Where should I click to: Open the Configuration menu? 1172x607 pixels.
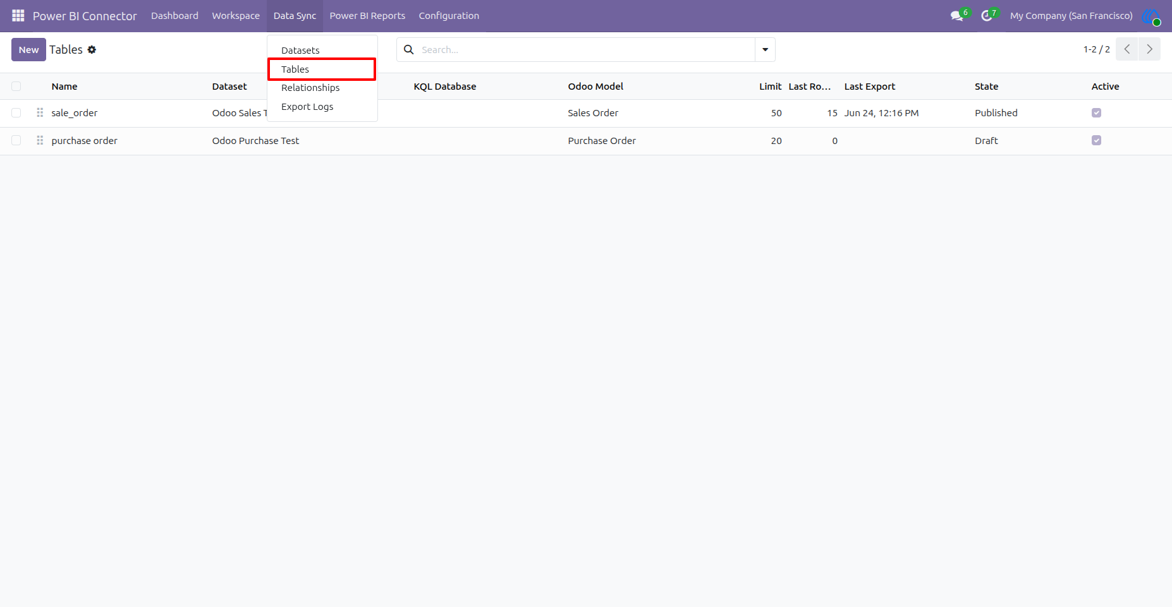[x=449, y=16]
